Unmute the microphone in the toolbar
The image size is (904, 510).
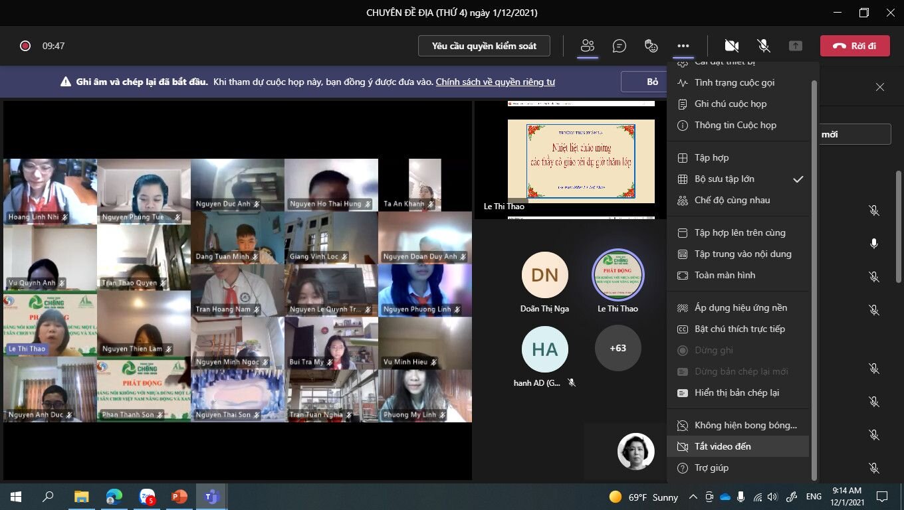(x=764, y=46)
